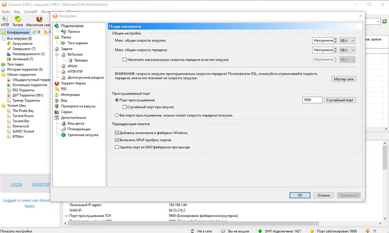
Task: Click the Магнитная magnet link toolbar icon
Action: [39, 19]
